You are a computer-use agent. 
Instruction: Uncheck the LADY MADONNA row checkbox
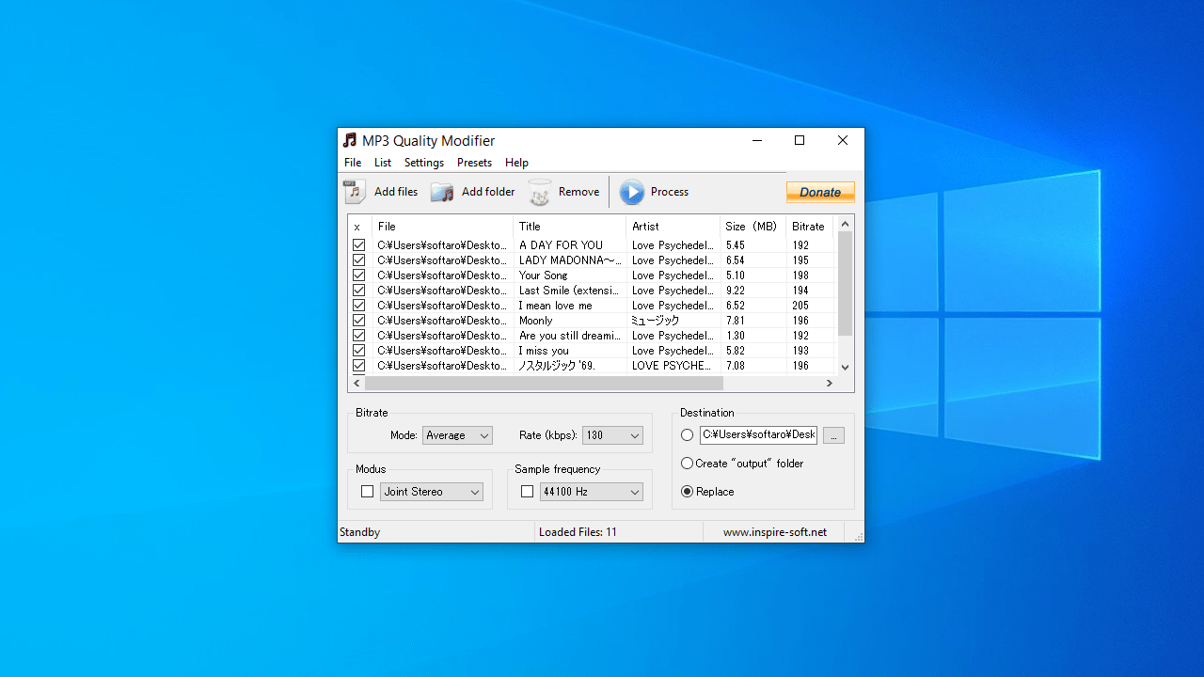[x=358, y=260]
